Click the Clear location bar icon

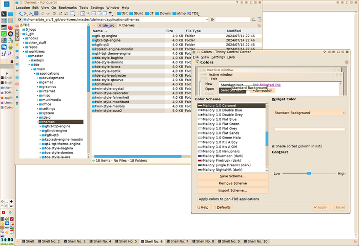point(19,19)
